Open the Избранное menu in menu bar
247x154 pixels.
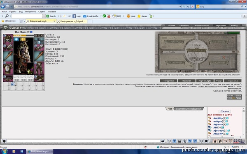pyautogui.click(x=30, y=11)
